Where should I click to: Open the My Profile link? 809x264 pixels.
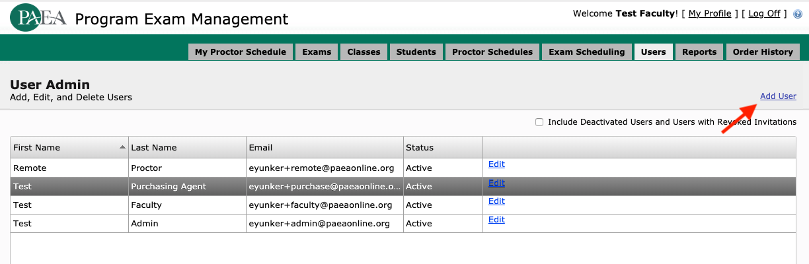(x=709, y=14)
